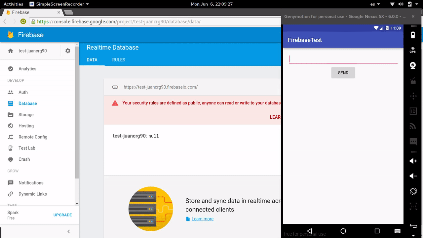Open Genymotion camera widget
Viewport: 423px width, 238px height.
point(413,65)
